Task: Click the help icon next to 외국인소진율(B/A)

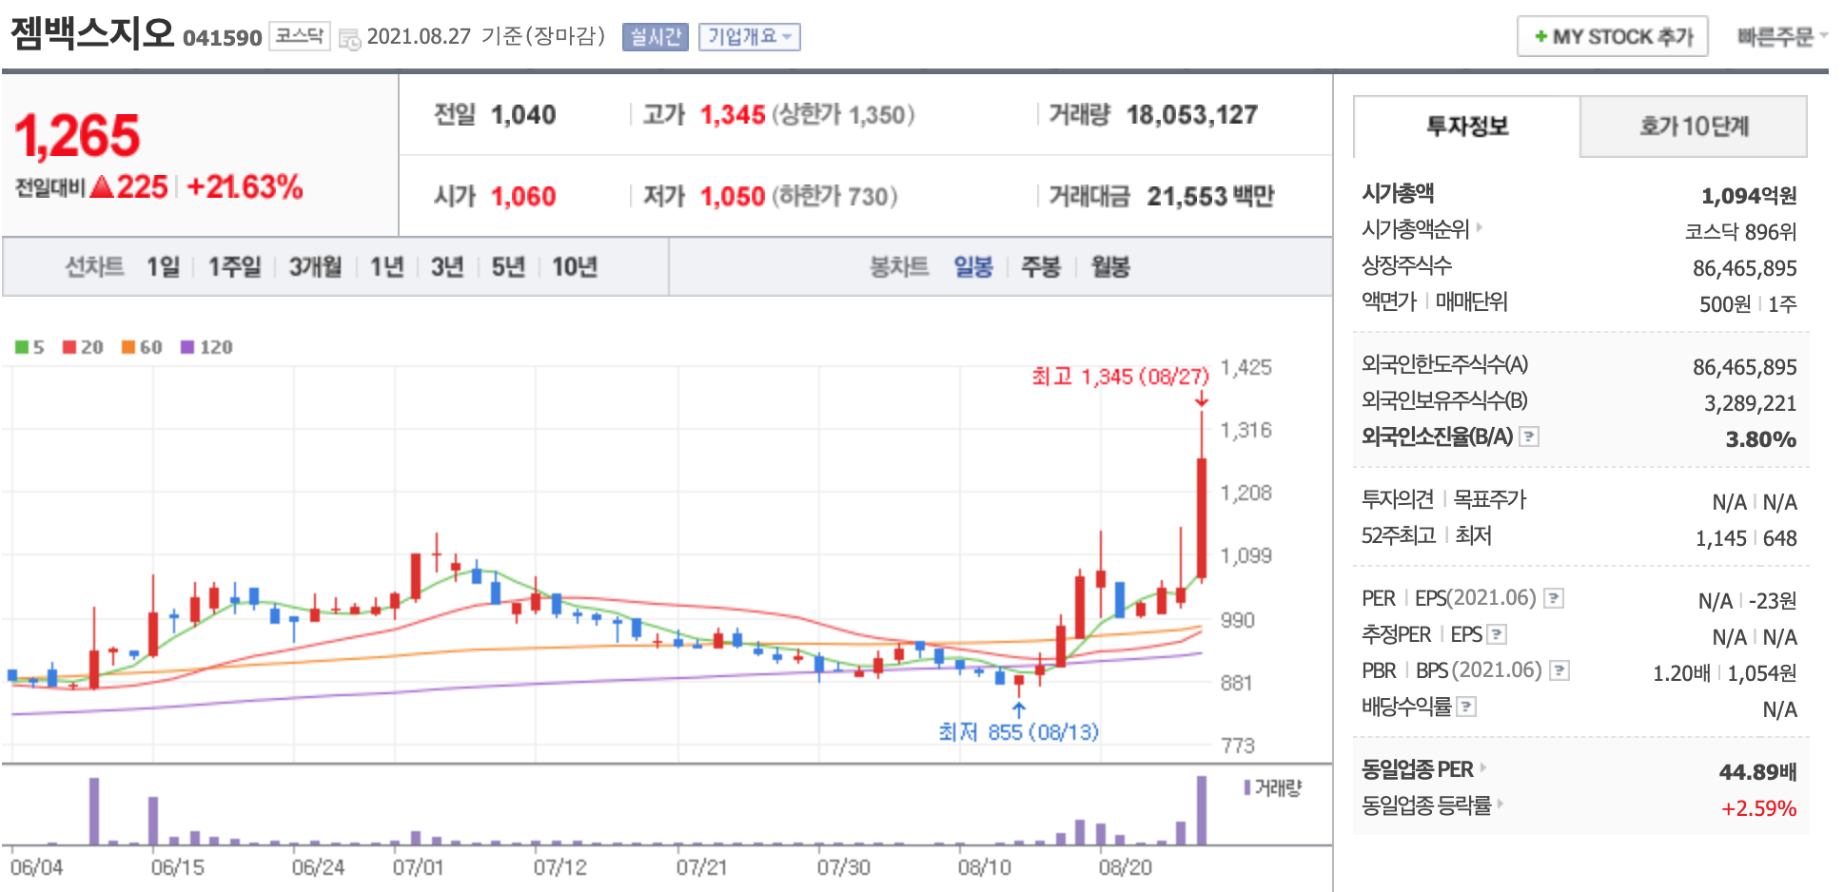Action: (x=1529, y=436)
